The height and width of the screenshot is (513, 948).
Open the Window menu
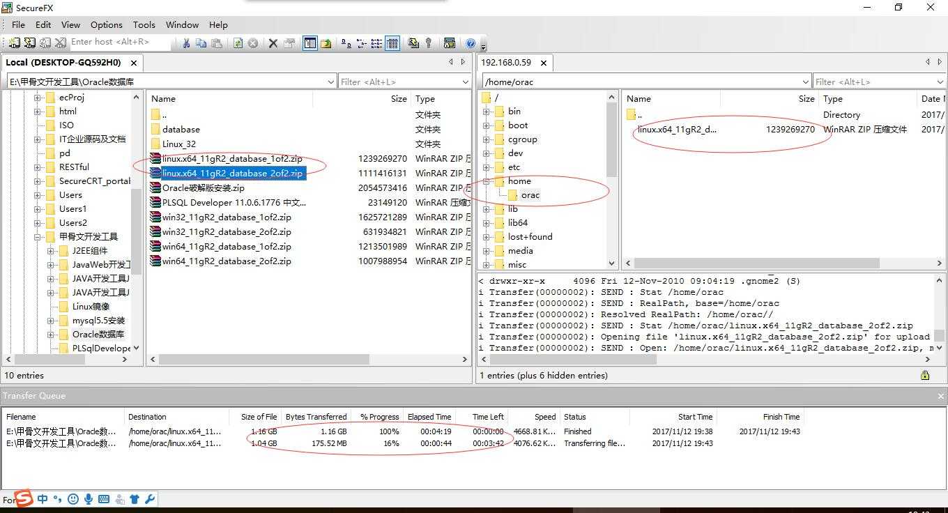tap(182, 24)
